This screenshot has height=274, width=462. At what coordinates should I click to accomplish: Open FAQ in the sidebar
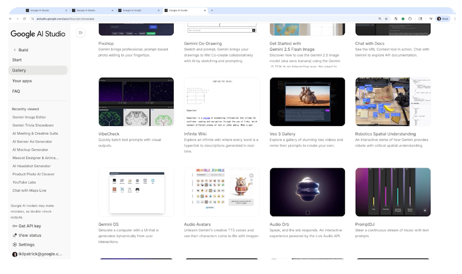click(x=16, y=91)
